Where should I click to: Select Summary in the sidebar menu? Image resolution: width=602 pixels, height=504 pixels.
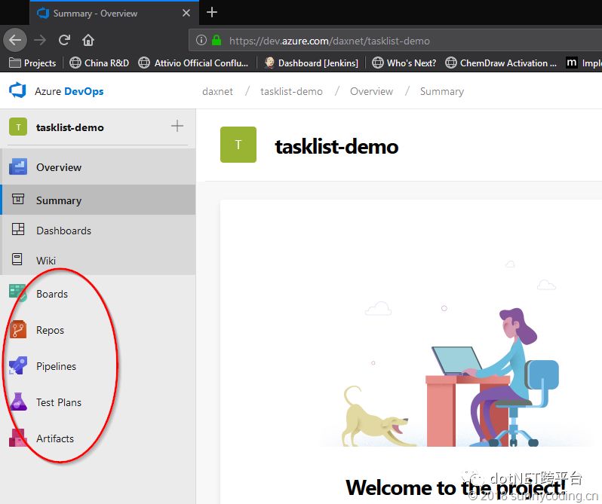(x=98, y=200)
